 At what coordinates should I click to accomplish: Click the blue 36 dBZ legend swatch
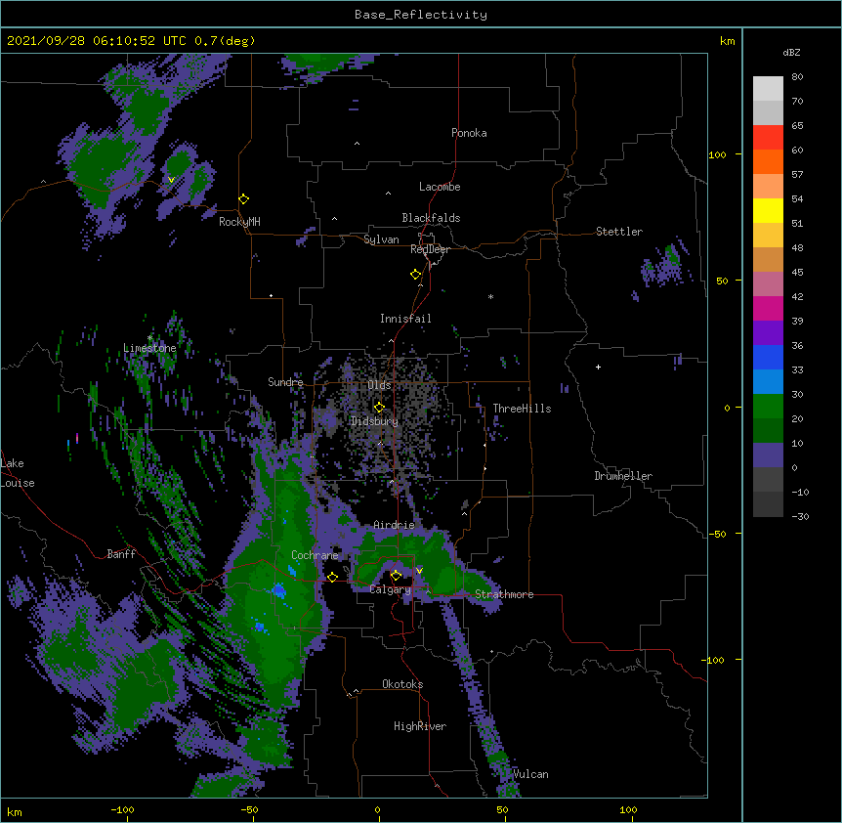coord(768,357)
